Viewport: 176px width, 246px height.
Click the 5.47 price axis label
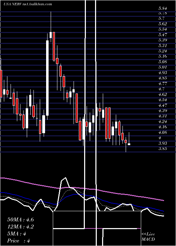tap(163, 34)
